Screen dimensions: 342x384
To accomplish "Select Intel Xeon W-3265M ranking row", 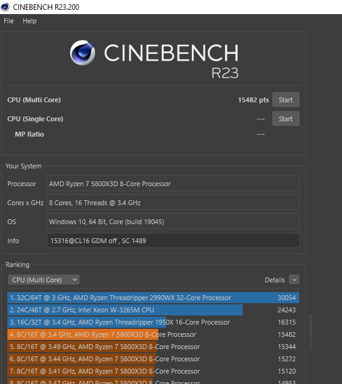I will pos(153,310).
